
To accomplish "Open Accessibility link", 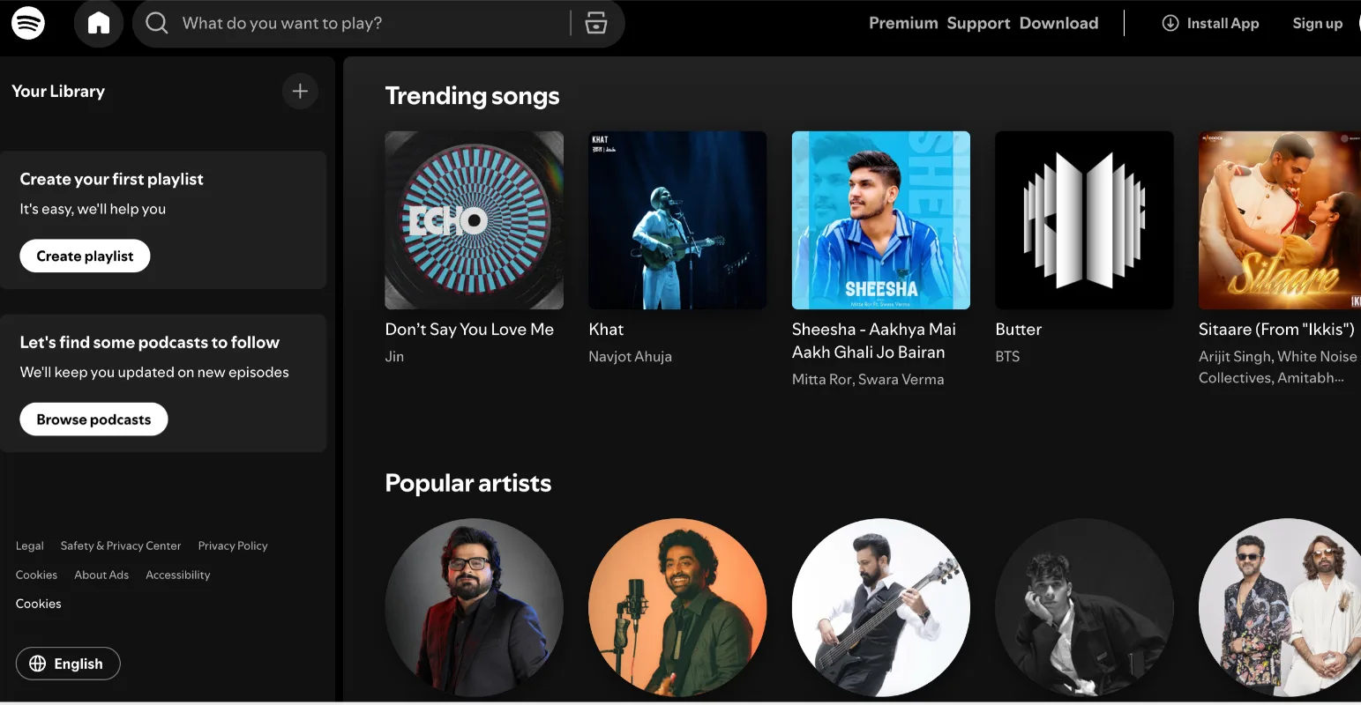I will (178, 575).
